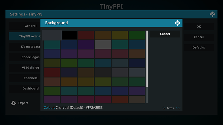Click the colour list vertical scrollbar

(147, 67)
